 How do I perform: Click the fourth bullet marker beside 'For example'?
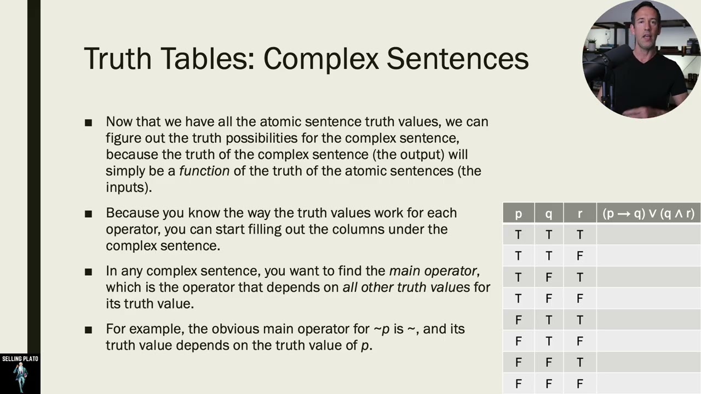[88, 330]
